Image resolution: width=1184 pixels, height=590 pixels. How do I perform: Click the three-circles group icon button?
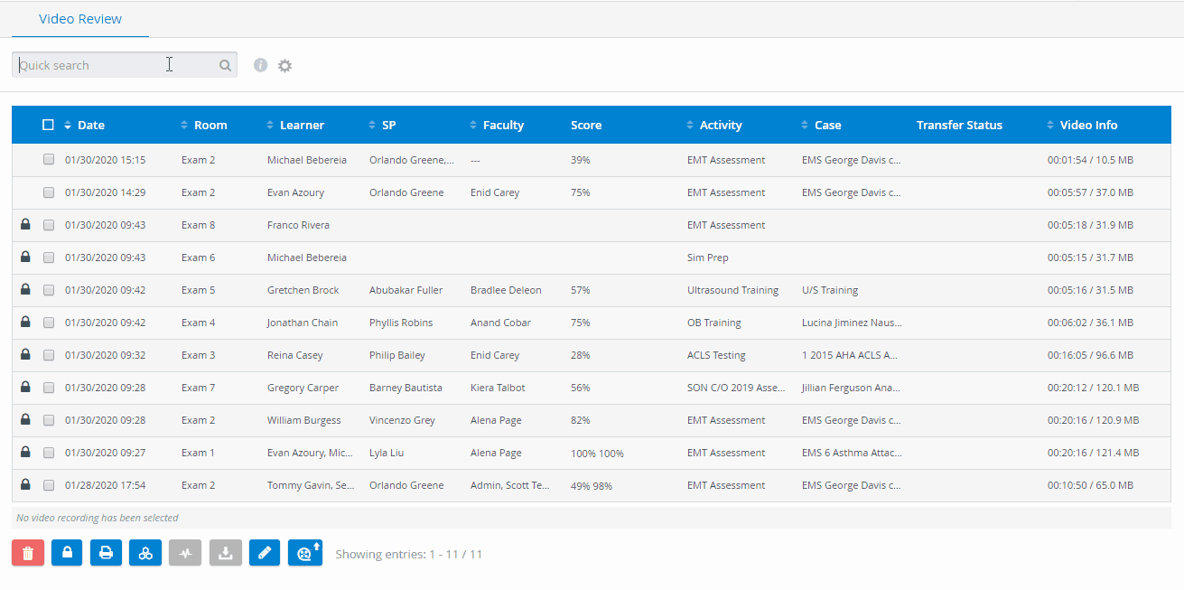(x=145, y=553)
